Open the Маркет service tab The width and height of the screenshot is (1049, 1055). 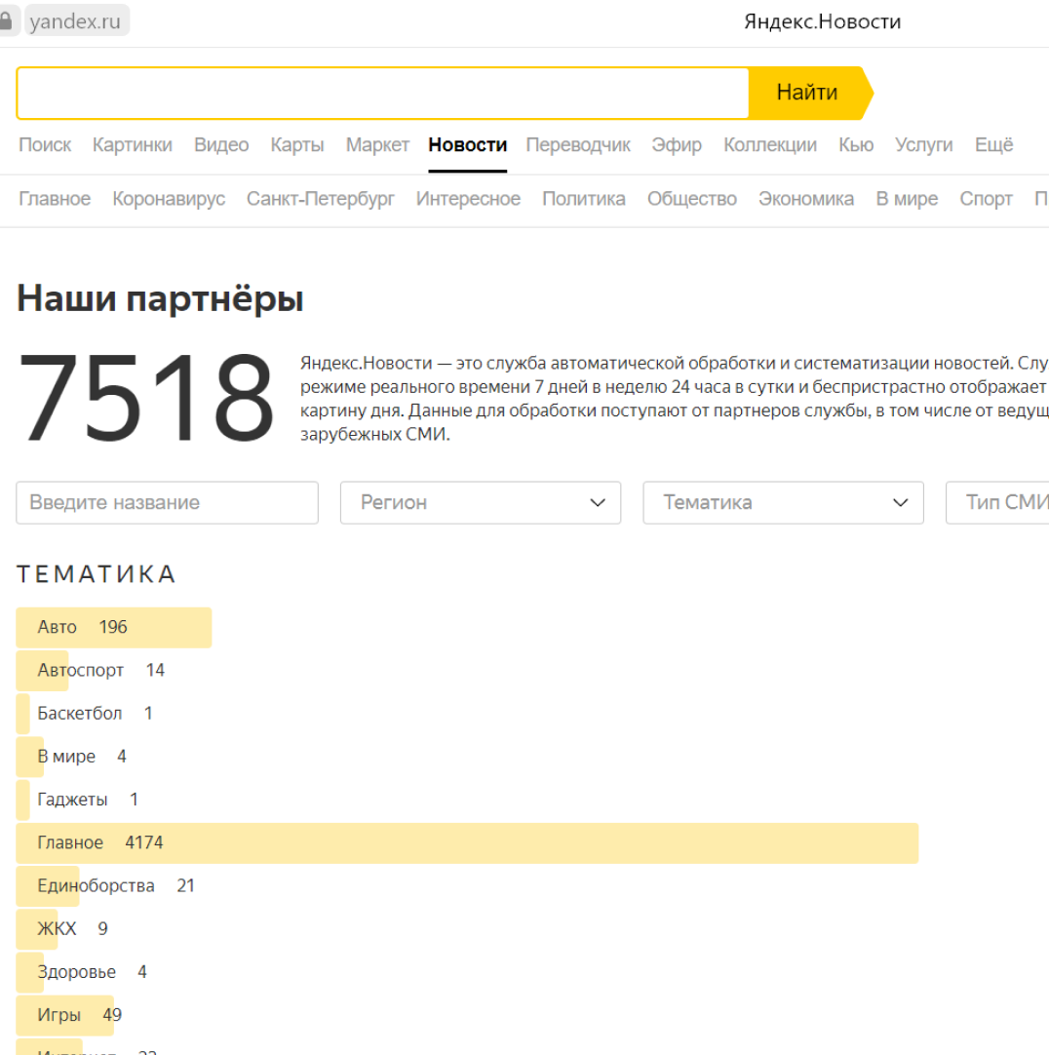point(377,144)
